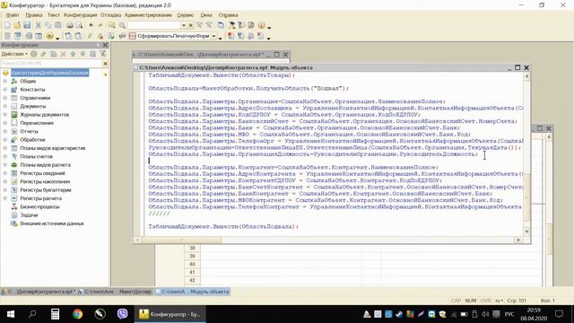Open the procedures list icon before the procedure combo
The width and height of the screenshot is (574, 323).
point(132,36)
